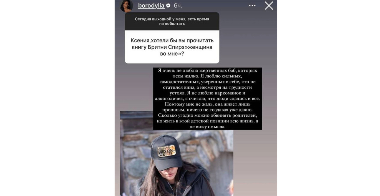The height and width of the screenshot is (196, 380).
Task: Tap the empty story area left of the answer text
Action: coord(134,88)
